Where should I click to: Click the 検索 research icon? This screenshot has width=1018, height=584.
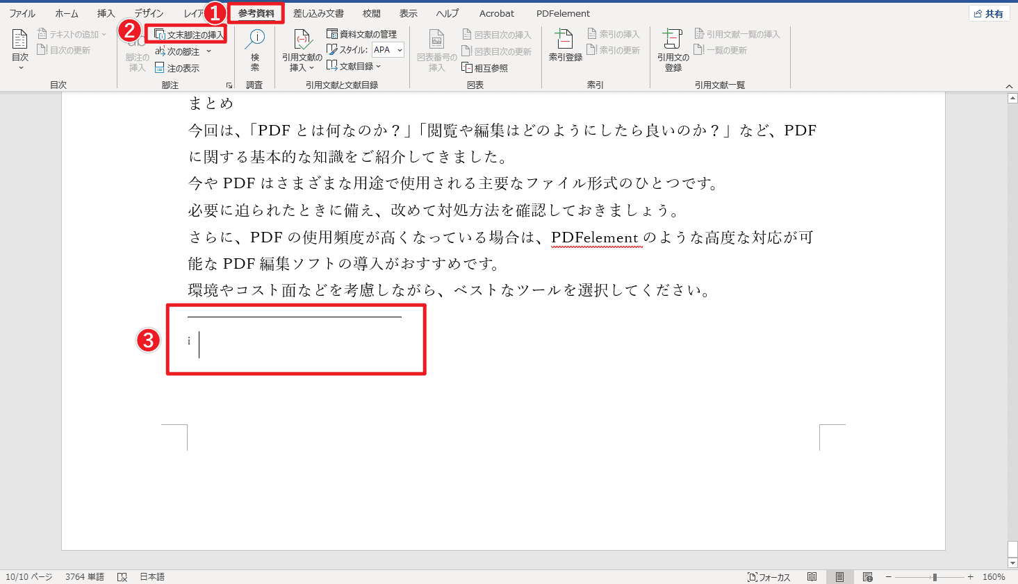255,50
